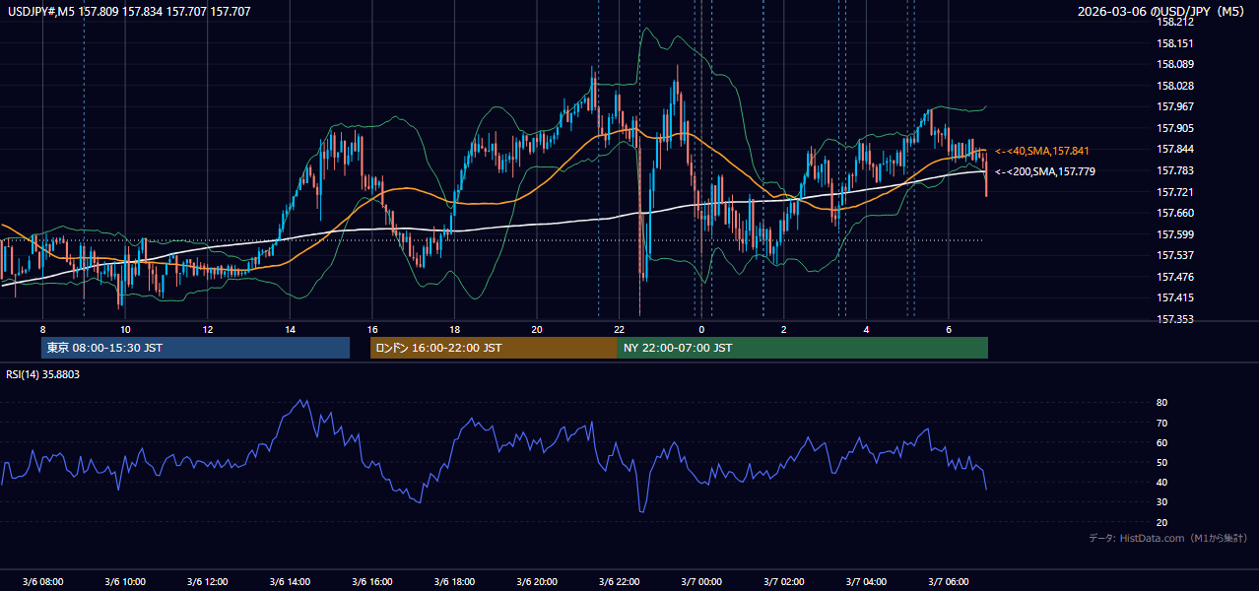Click the bottom time label 3/6 10:00
This screenshot has height=591, width=1259.
pyautogui.click(x=125, y=582)
